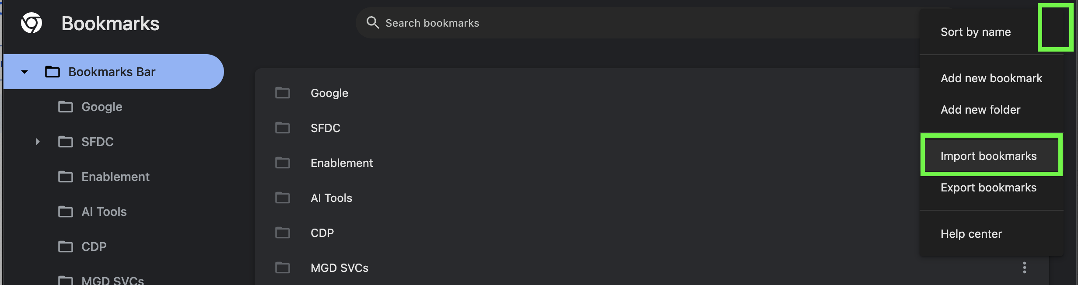This screenshot has width=1078, height=285.
Task: Click the search magnifying glass icon
Action: coord(372,22)
